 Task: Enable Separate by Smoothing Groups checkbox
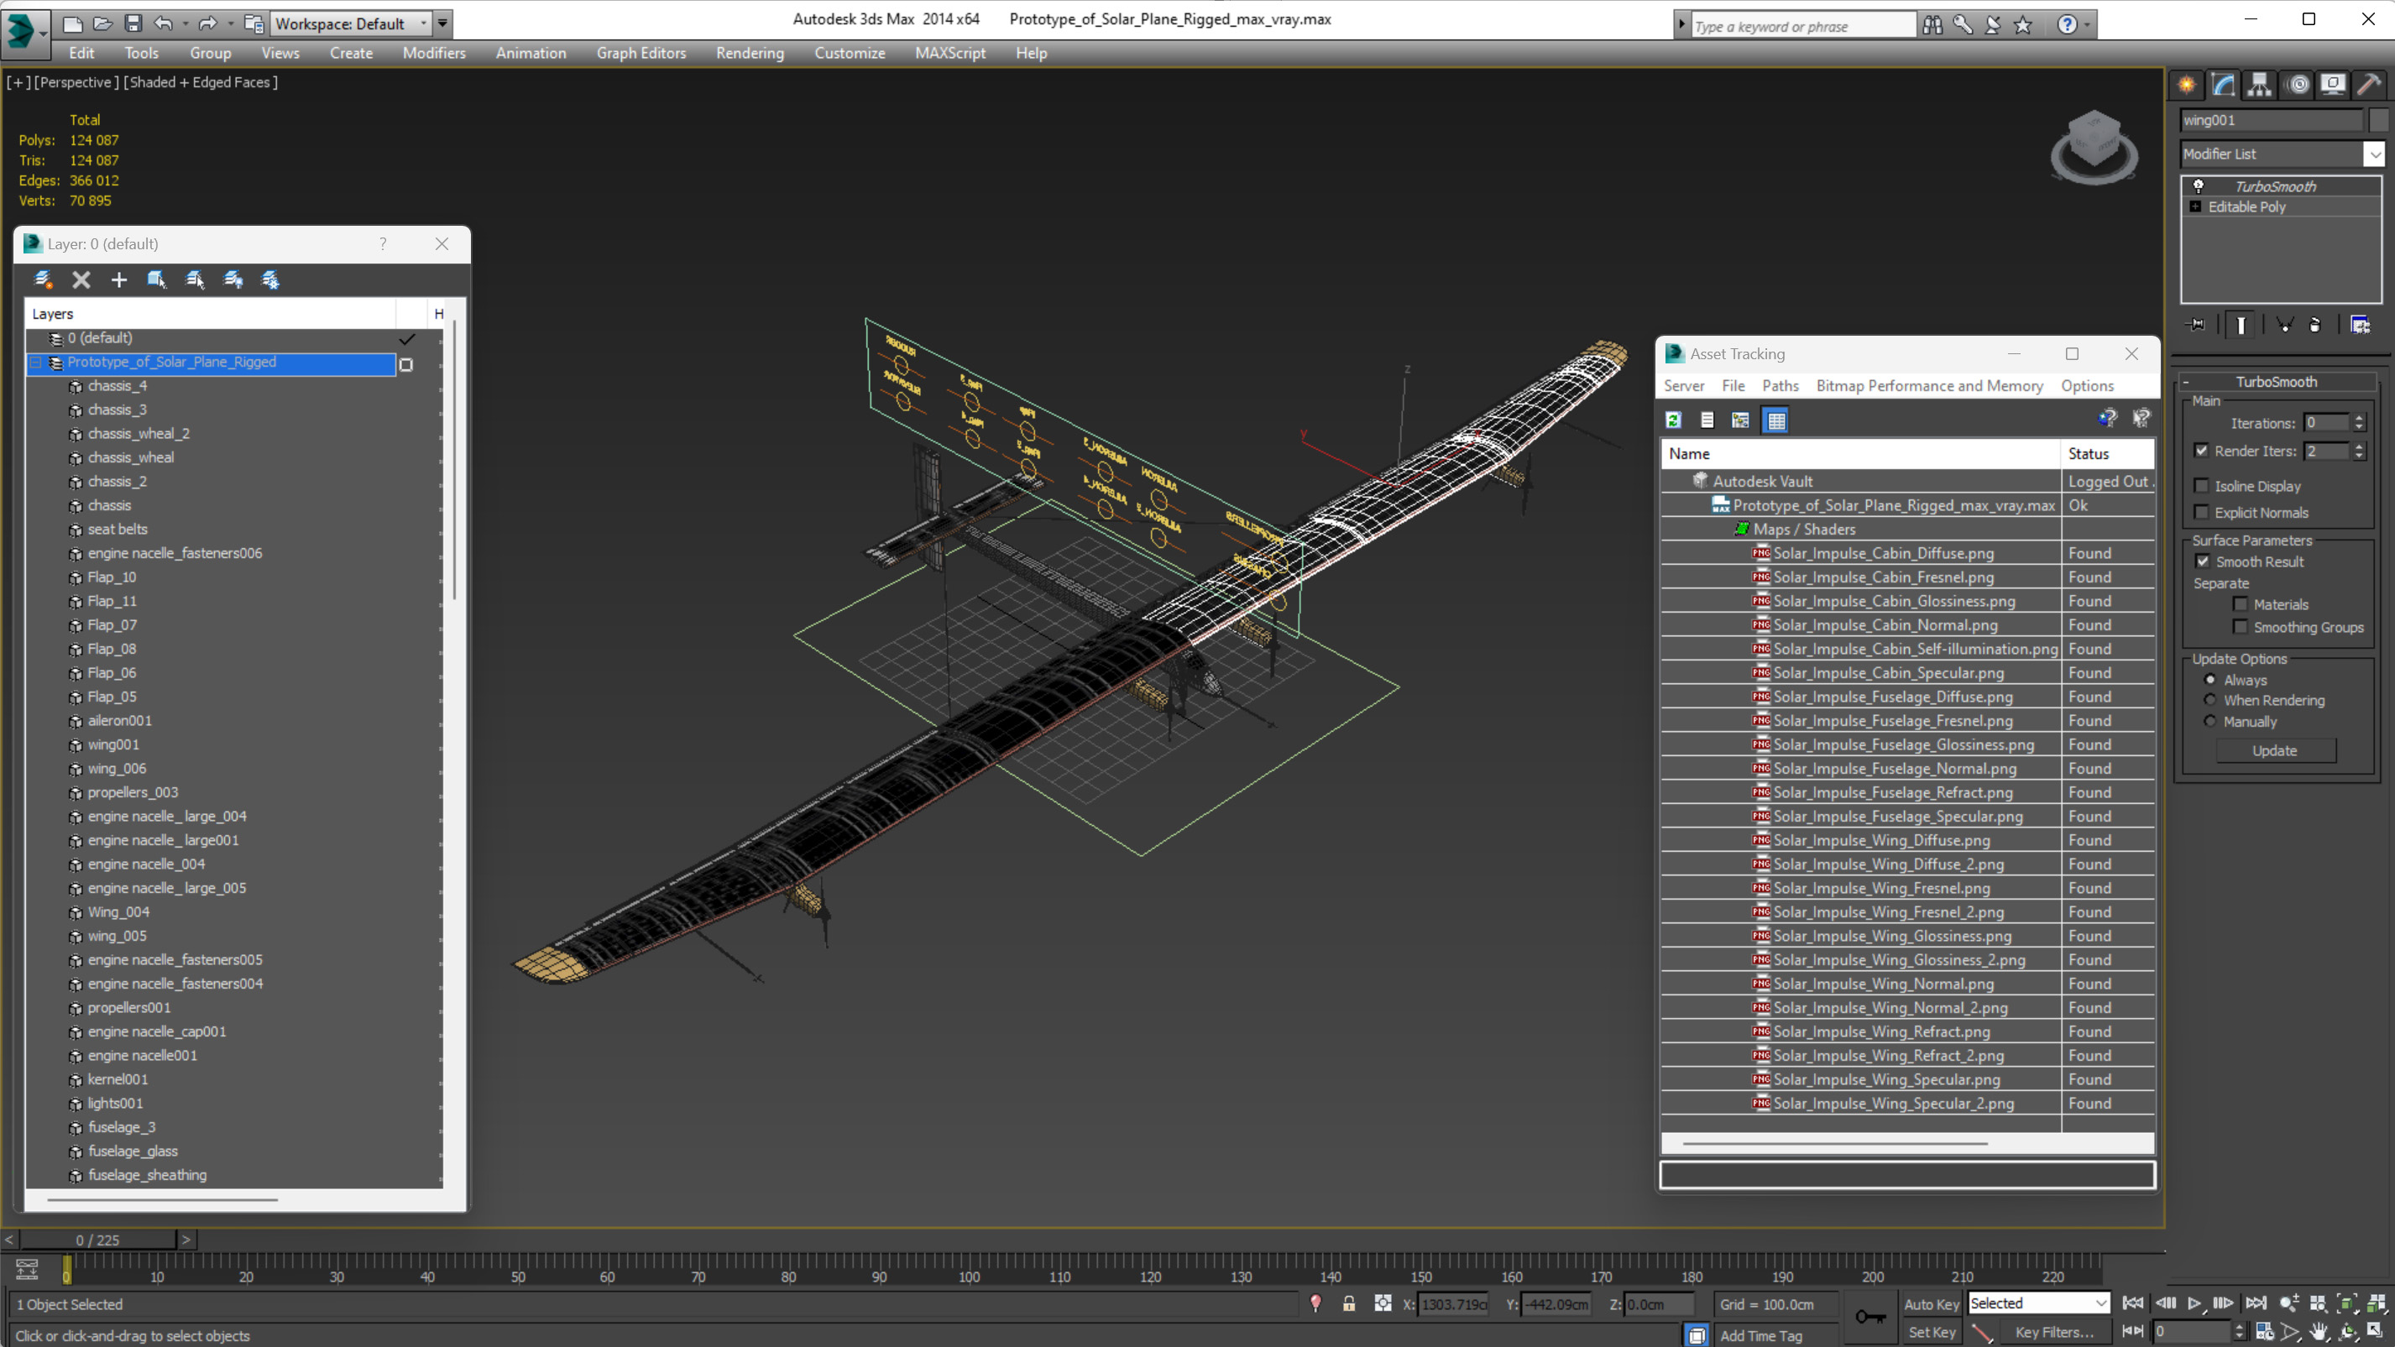point(2241,627)
